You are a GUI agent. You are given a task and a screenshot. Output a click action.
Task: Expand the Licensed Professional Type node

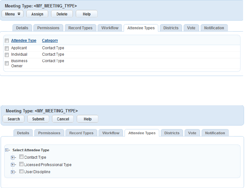click(13, 164)
